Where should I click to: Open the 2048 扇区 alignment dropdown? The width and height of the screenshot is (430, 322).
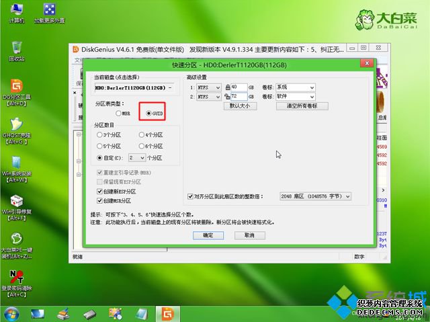315,196
